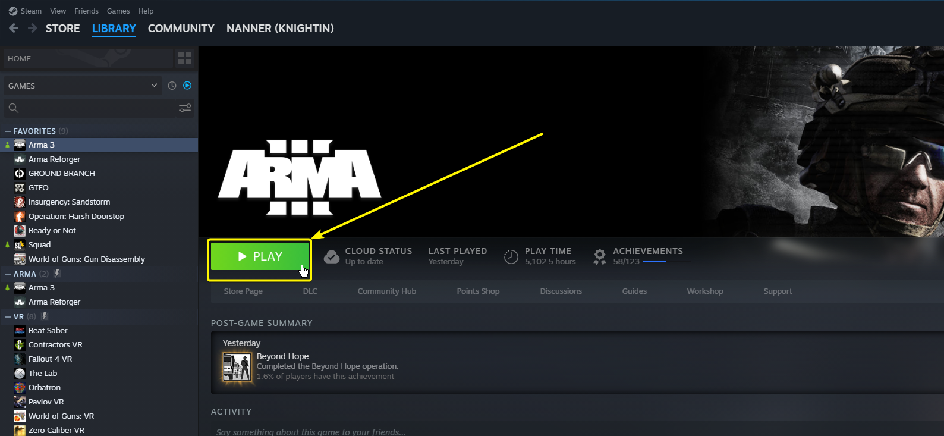The height and width of the screenshot is (436, 944).
Task: Click the Operation: Harsh Doorstop icon
Action: click(20, 217)
